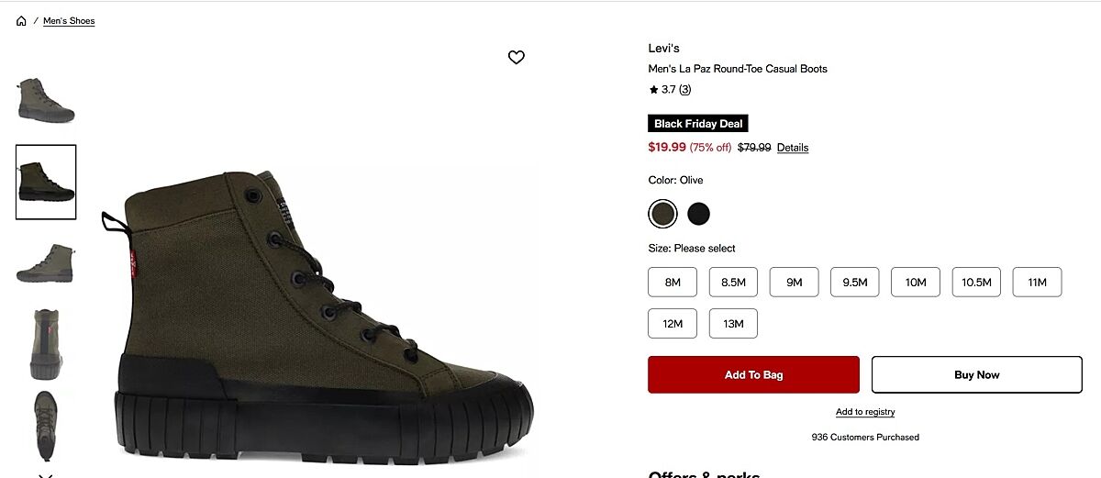The width and height of the screenshot is (1101, 478).
Task: Pick size 13M option
Action: click(x=733, y=324)
